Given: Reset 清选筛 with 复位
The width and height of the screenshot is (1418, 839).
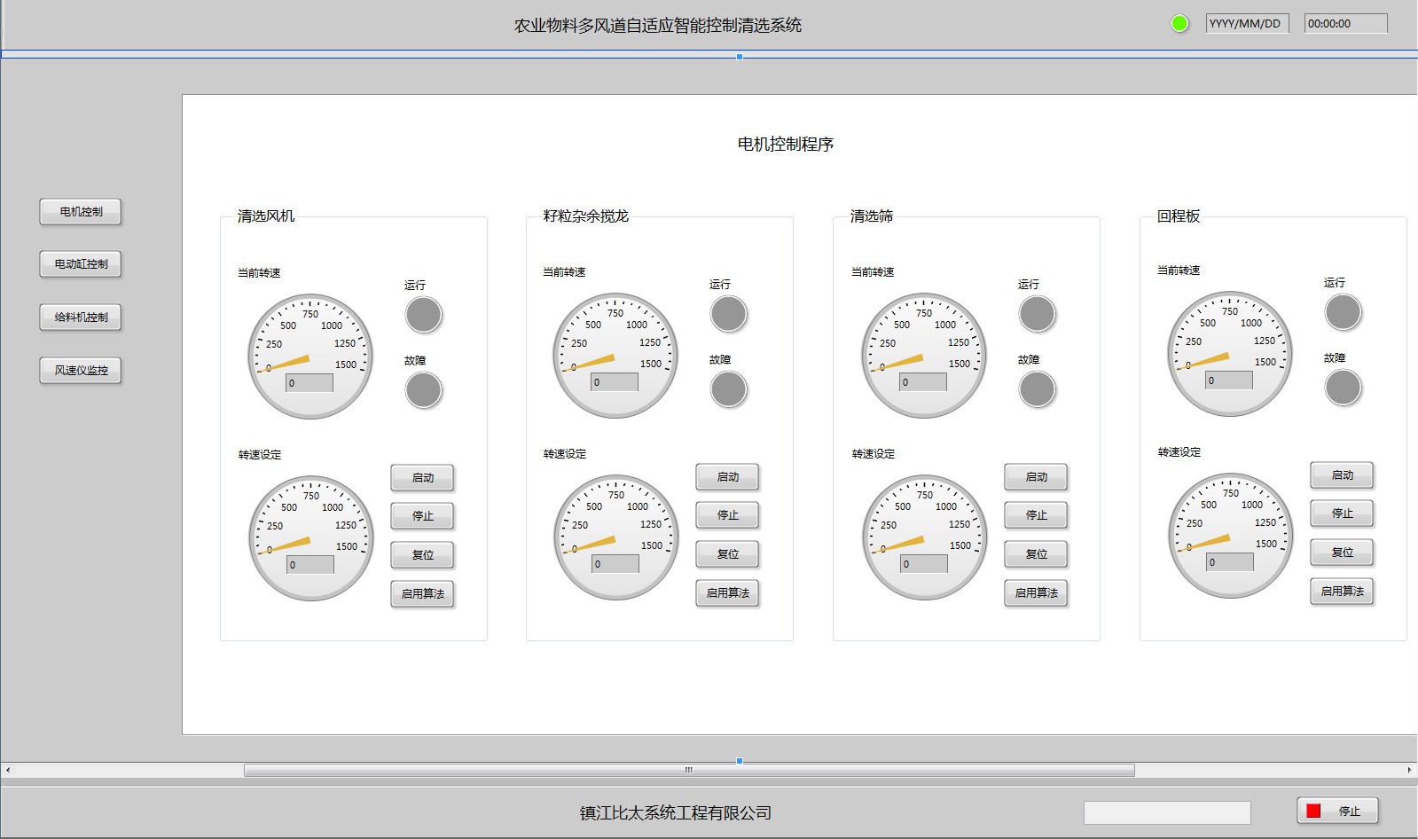Looking at the screenshot, I should click(x=1037, y=554).
